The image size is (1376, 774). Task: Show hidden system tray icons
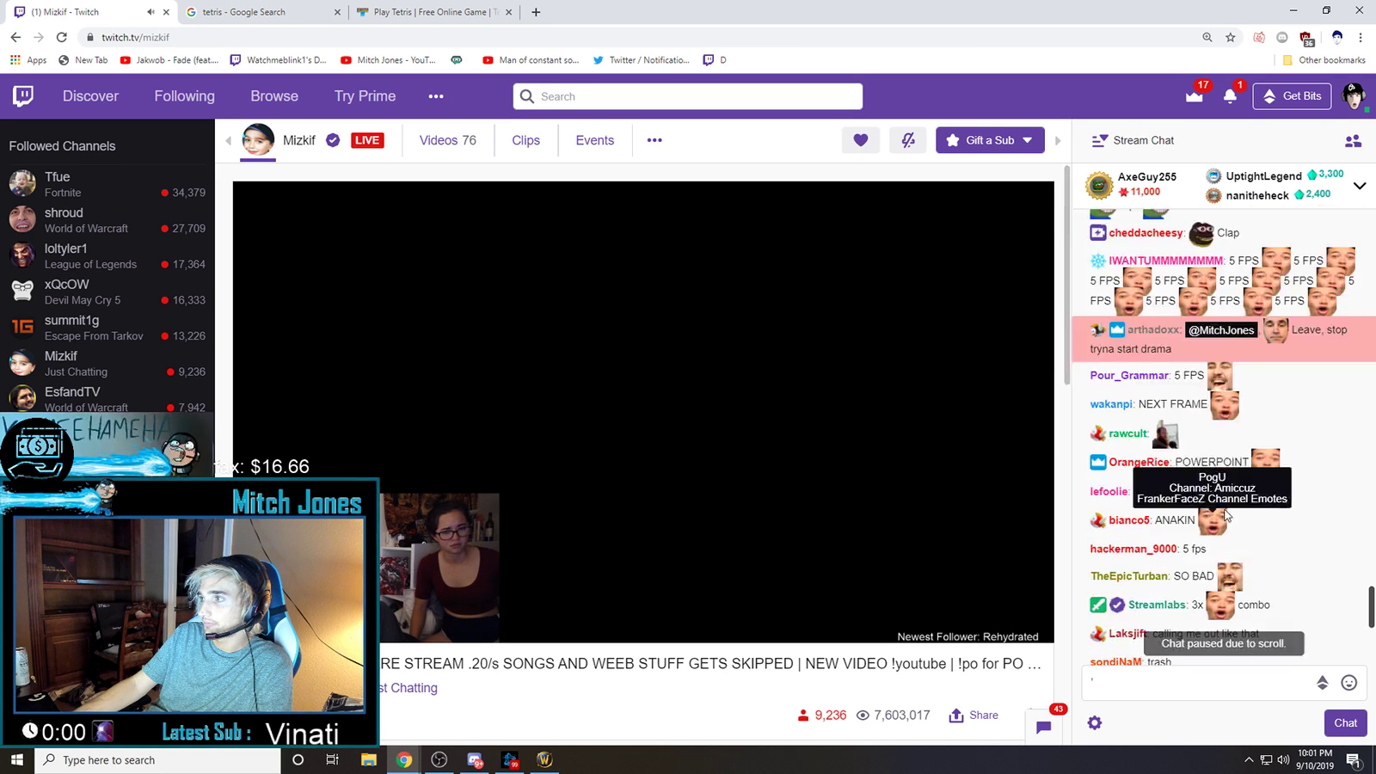pos(1249,759)
